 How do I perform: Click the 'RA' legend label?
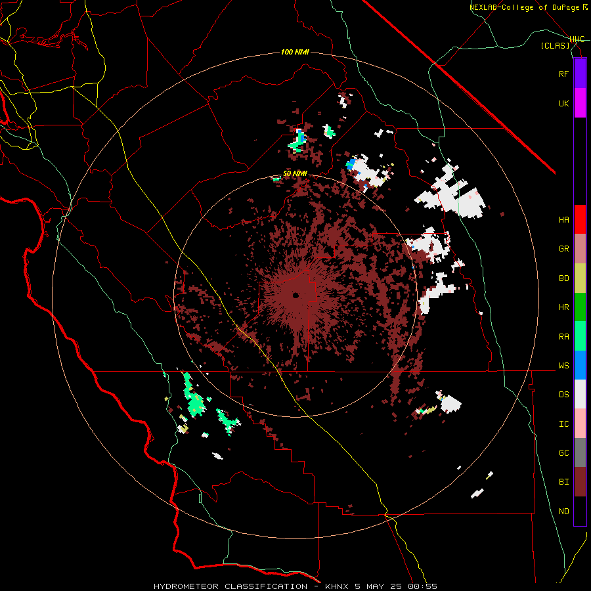pos(563,336)
